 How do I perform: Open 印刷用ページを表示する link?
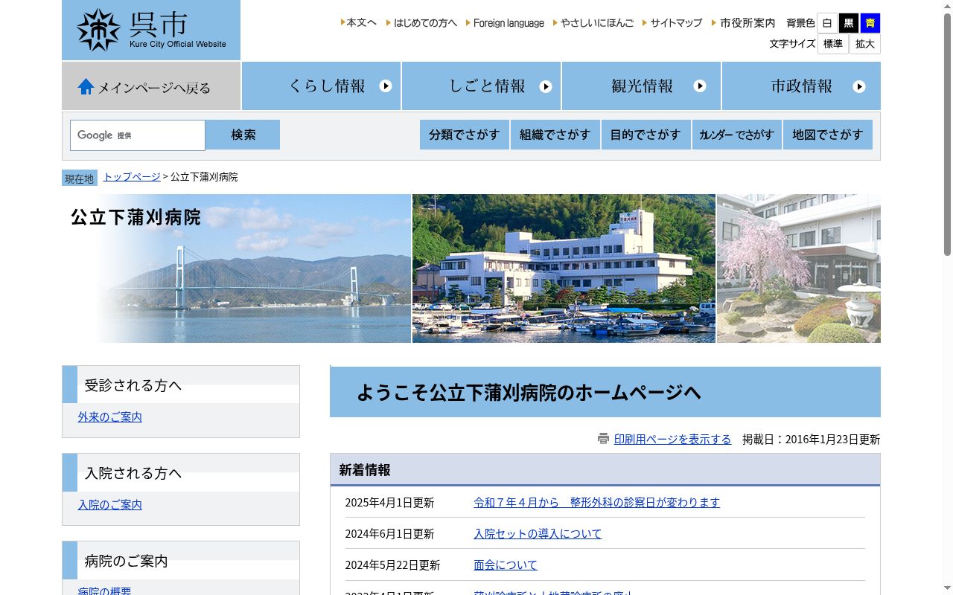(x=673, y=440)
